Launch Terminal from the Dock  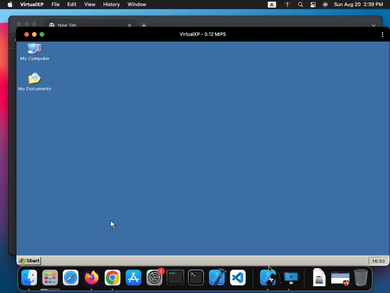pos(196,277)
